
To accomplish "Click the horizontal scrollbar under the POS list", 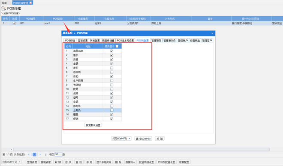I will [x=141, y=149].
